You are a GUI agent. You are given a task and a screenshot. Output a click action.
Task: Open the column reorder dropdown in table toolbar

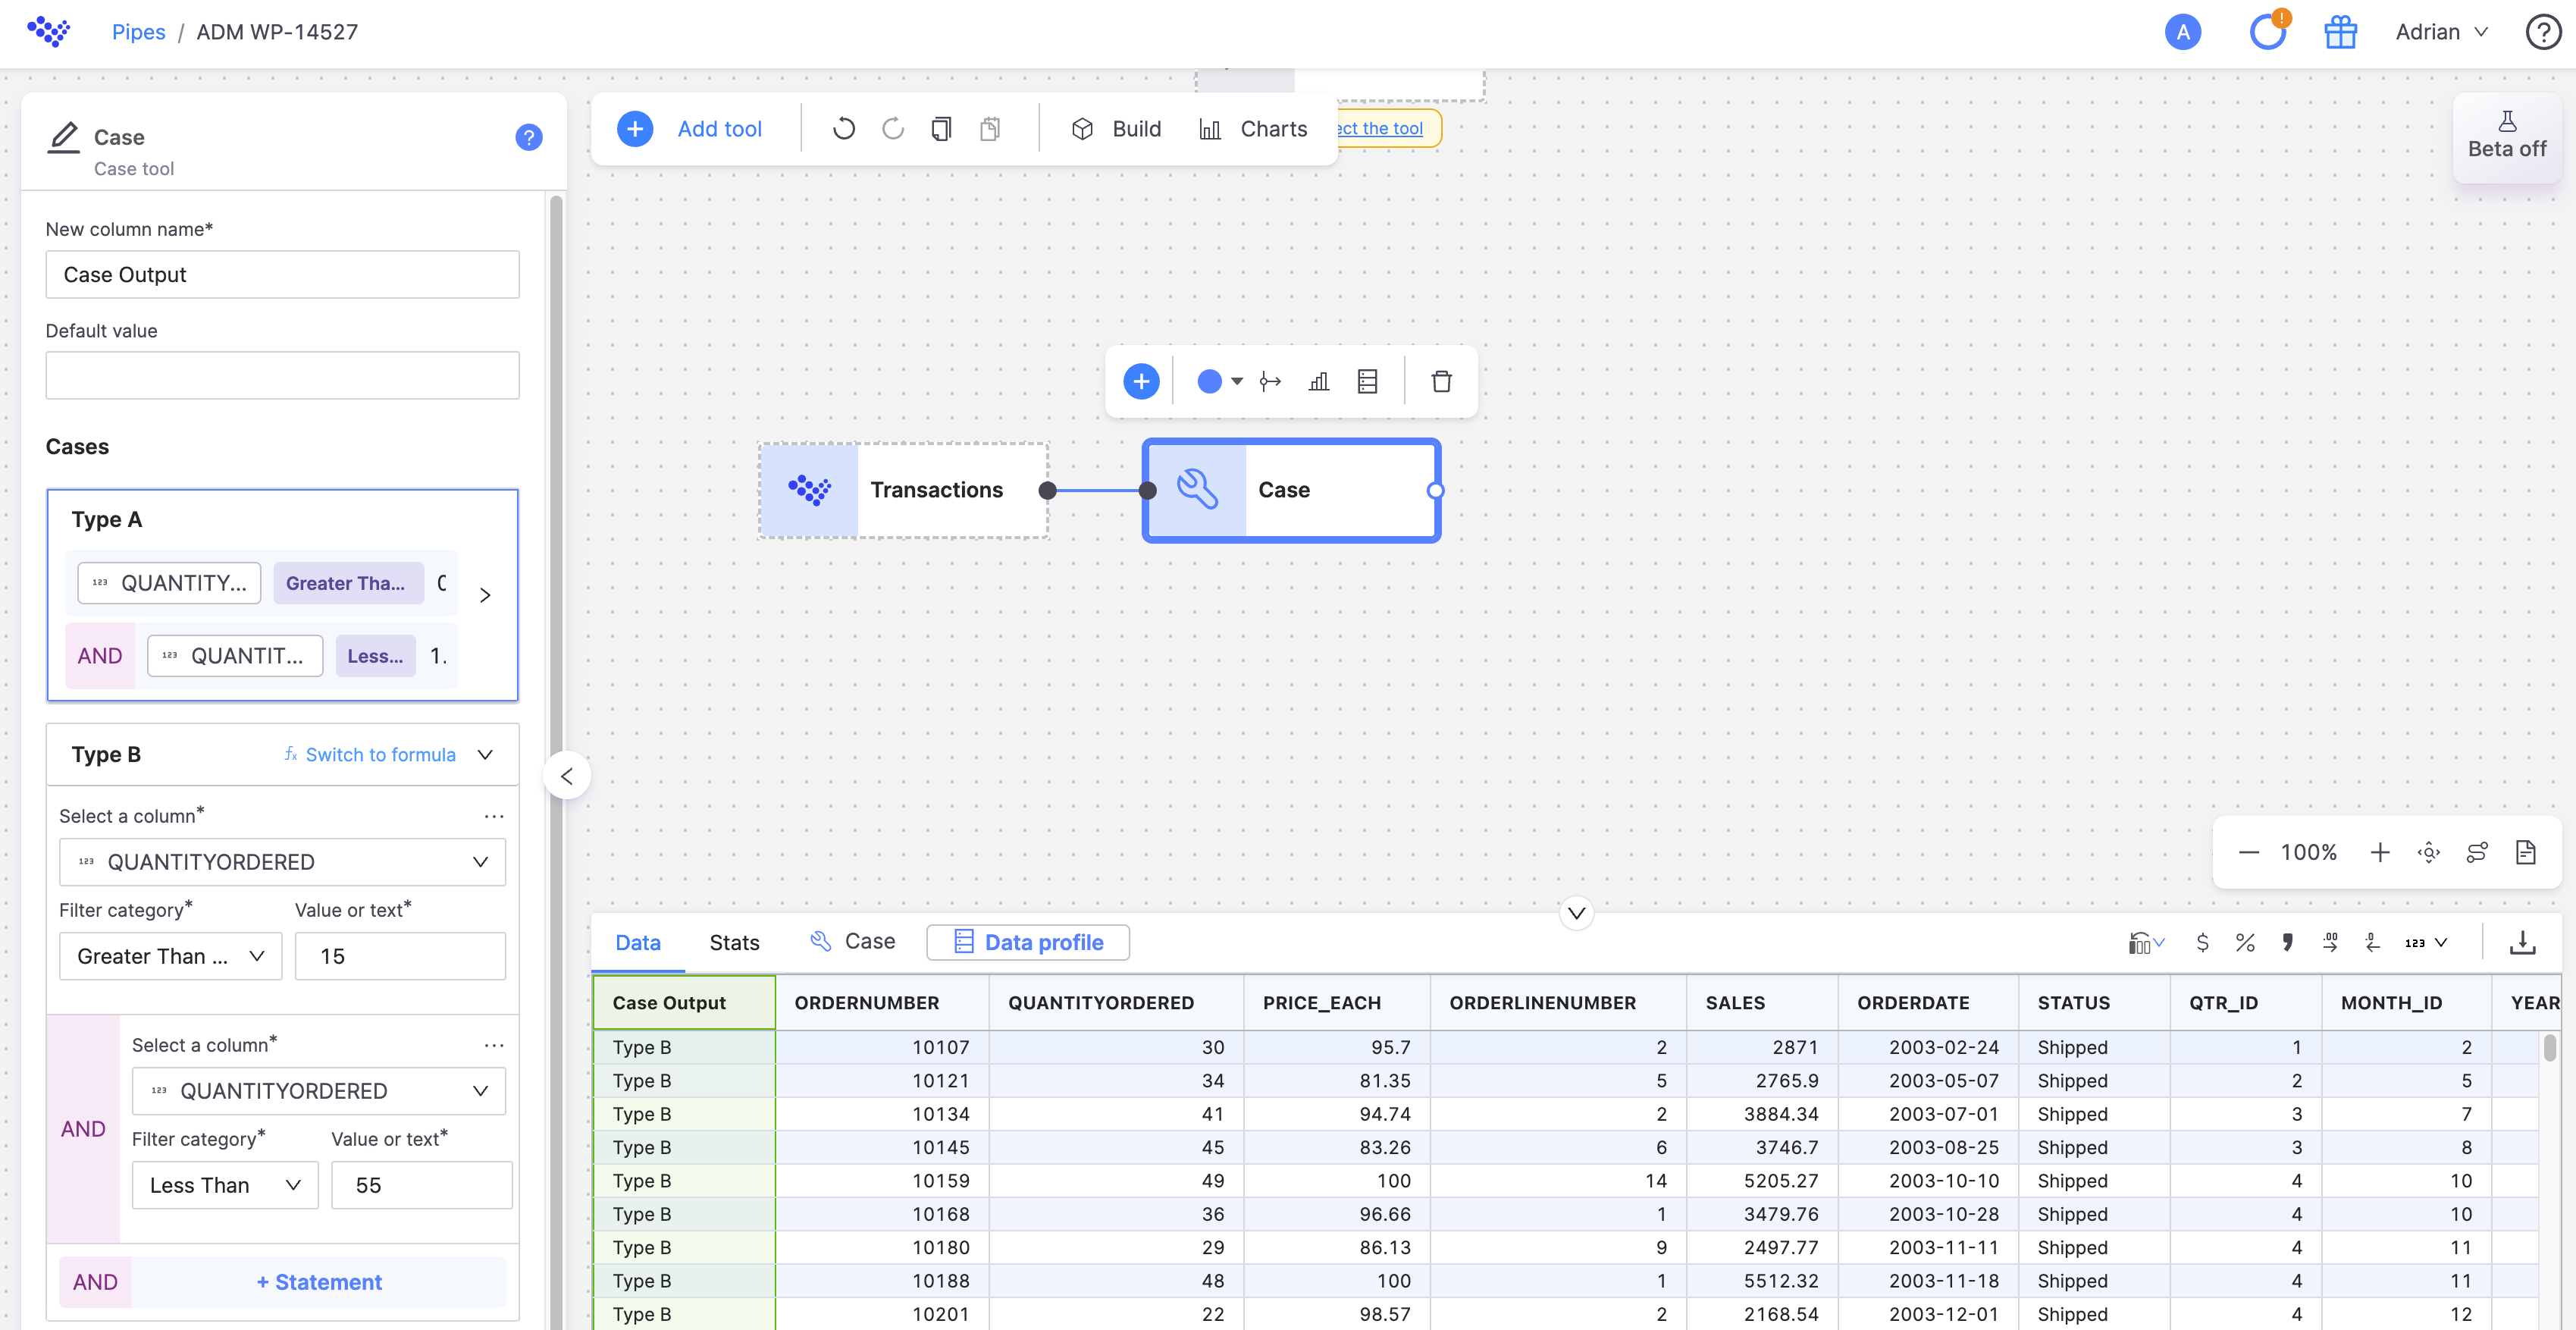click(x=2146, y=942)
